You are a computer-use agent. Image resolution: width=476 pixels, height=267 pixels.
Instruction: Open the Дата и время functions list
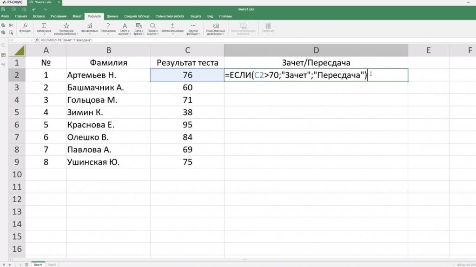tap(139, 28)
